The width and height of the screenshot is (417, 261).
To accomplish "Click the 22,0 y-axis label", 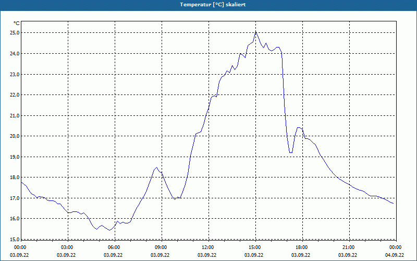I will pos(15,95).
